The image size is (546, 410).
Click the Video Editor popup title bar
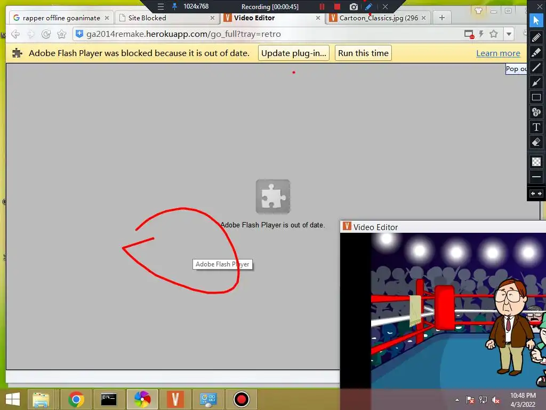tap(443, 227)
